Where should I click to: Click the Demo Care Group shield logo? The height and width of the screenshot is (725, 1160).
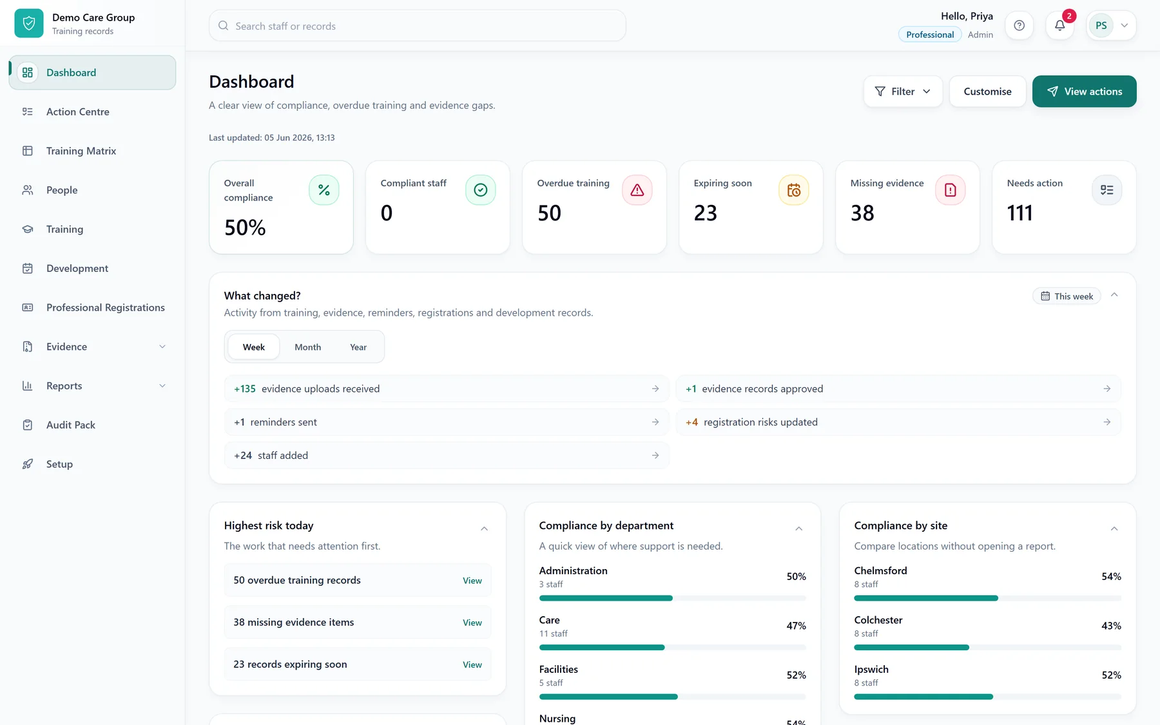tap(29, 24)
